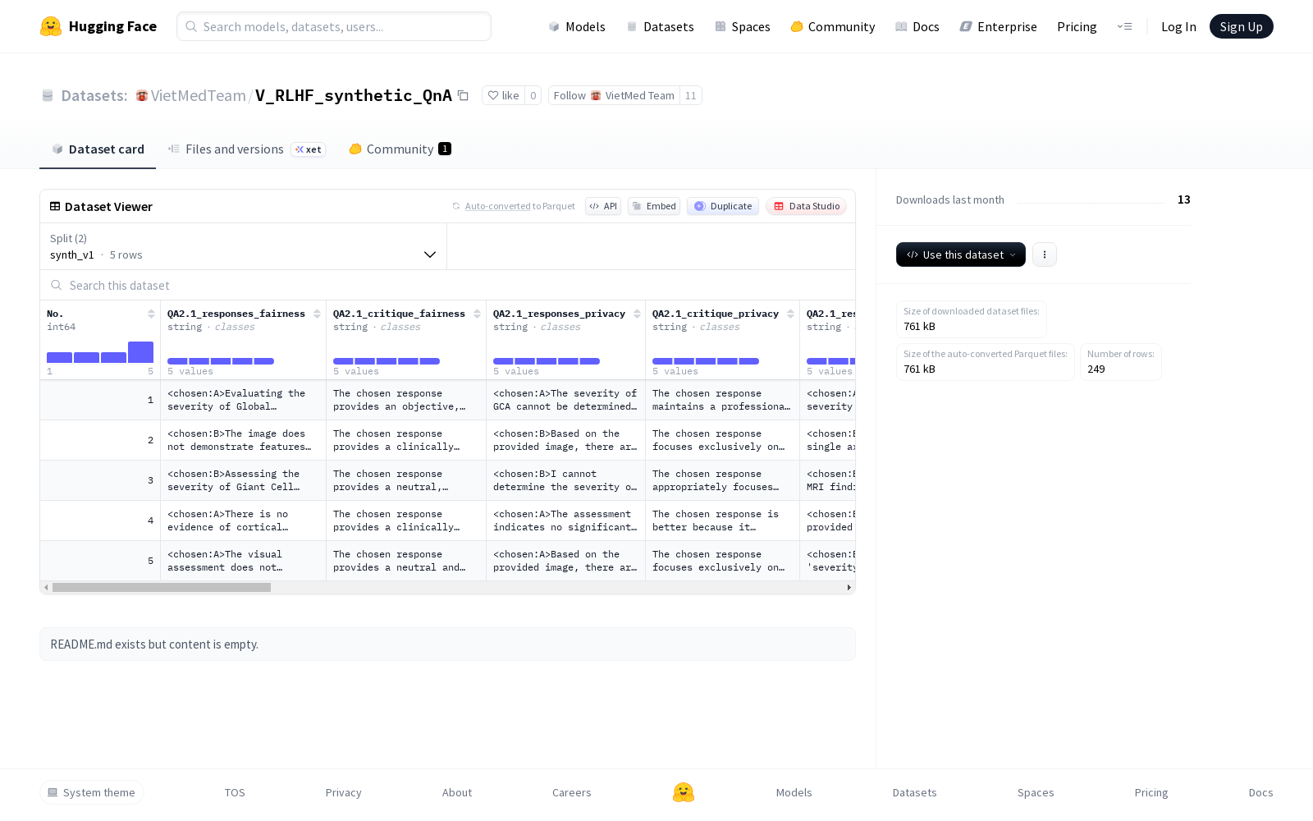Screen dimensions: 1313x821
Task: Open the System theme selector
Action: (92, 792)
